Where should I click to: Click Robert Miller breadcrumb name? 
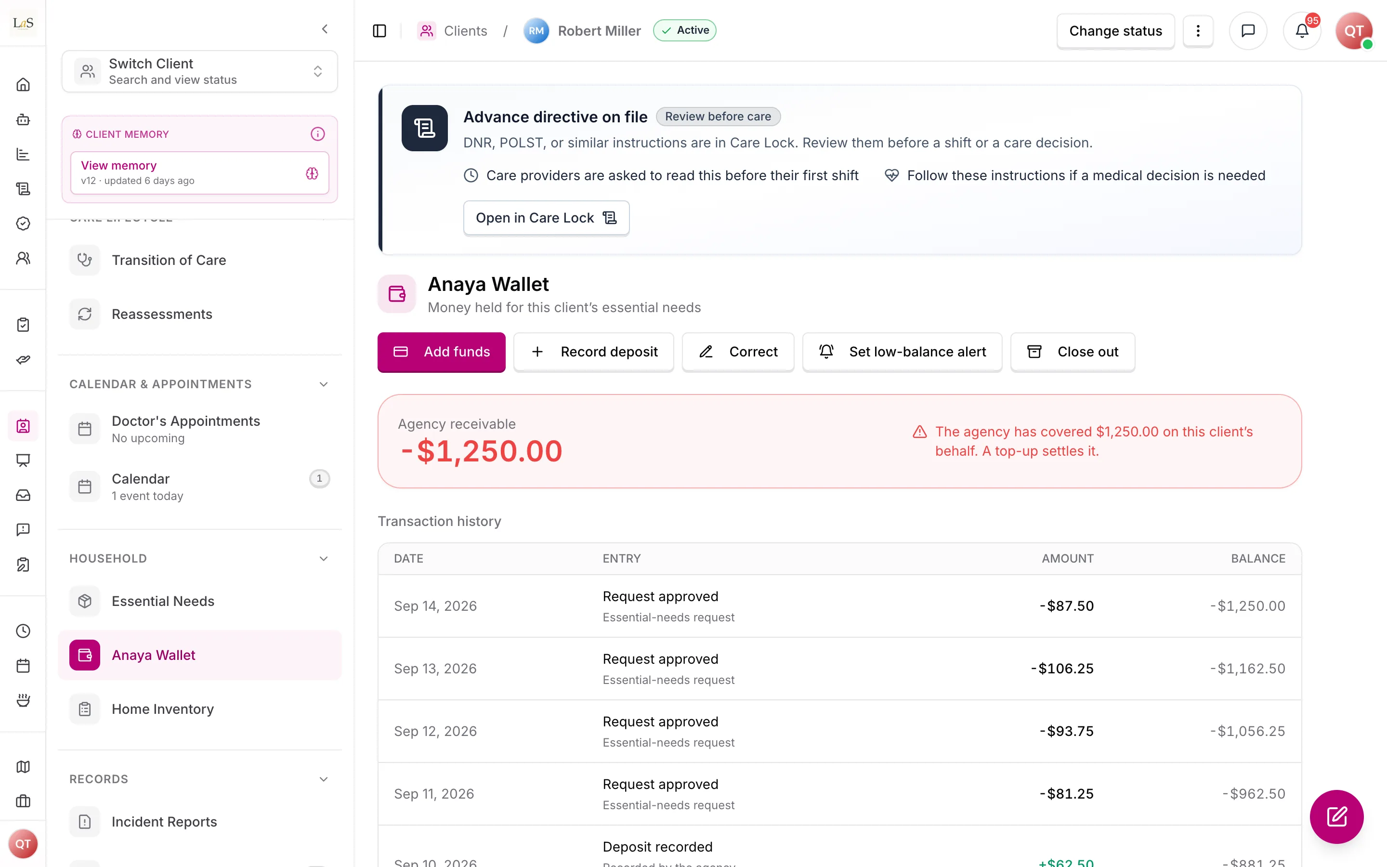(599, 30)
